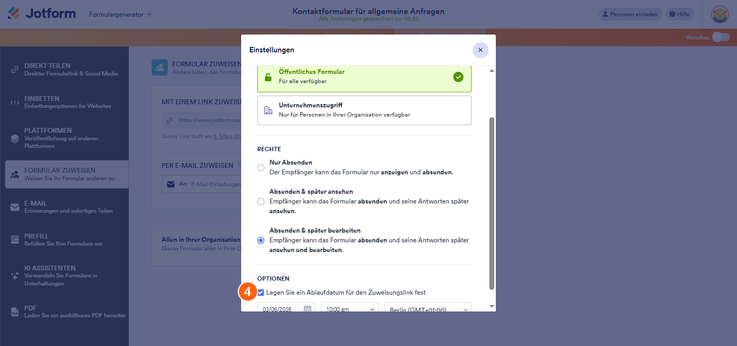The image size is (737, 346).
Task: Click the PDF file icon in sidebar
Action: click(x=15, y=311)
